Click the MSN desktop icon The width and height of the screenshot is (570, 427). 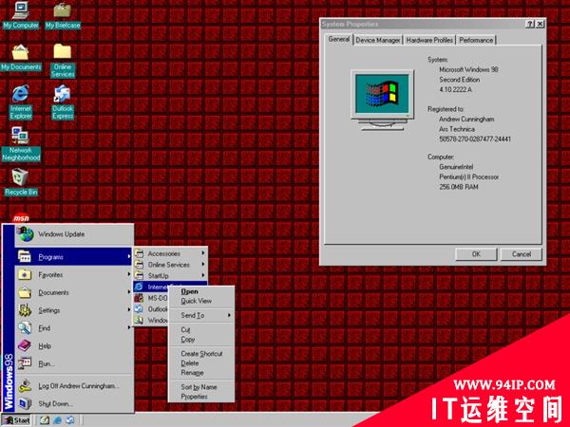pos(21,217)
